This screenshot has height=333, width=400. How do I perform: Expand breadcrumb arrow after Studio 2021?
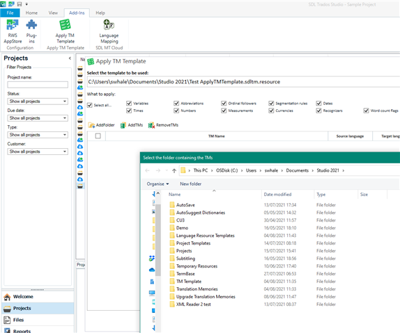343,170
